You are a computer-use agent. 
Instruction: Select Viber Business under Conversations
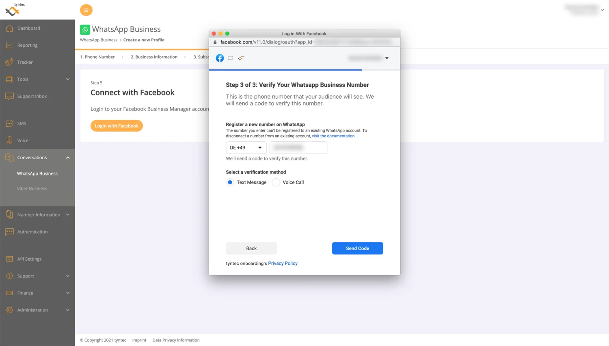[x=32, y=188]
